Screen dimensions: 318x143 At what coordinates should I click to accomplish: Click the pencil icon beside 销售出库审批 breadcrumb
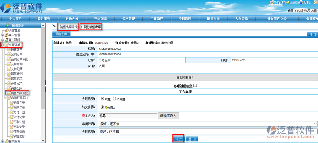tap(54, 26)
